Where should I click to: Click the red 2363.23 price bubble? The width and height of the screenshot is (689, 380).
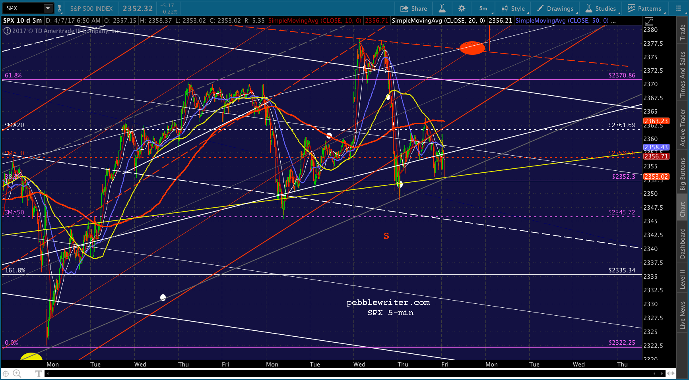(656, 121)
